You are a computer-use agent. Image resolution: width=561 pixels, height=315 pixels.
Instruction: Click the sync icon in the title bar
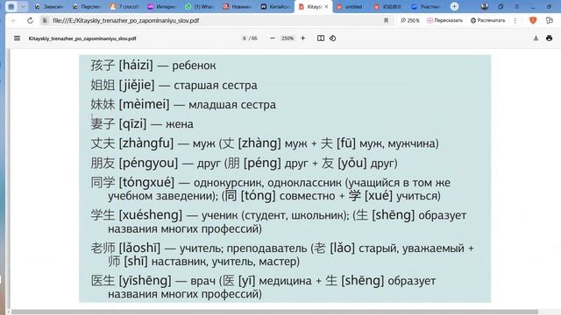tap(501, 6)
